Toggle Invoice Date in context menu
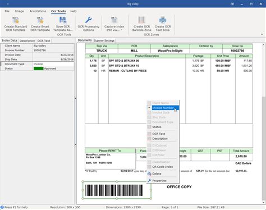 (x=163, y=112)
